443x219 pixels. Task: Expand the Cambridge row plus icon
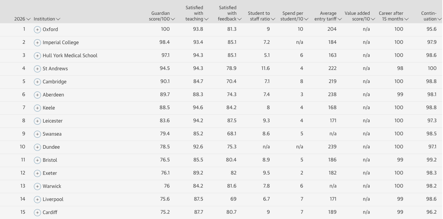37,82
